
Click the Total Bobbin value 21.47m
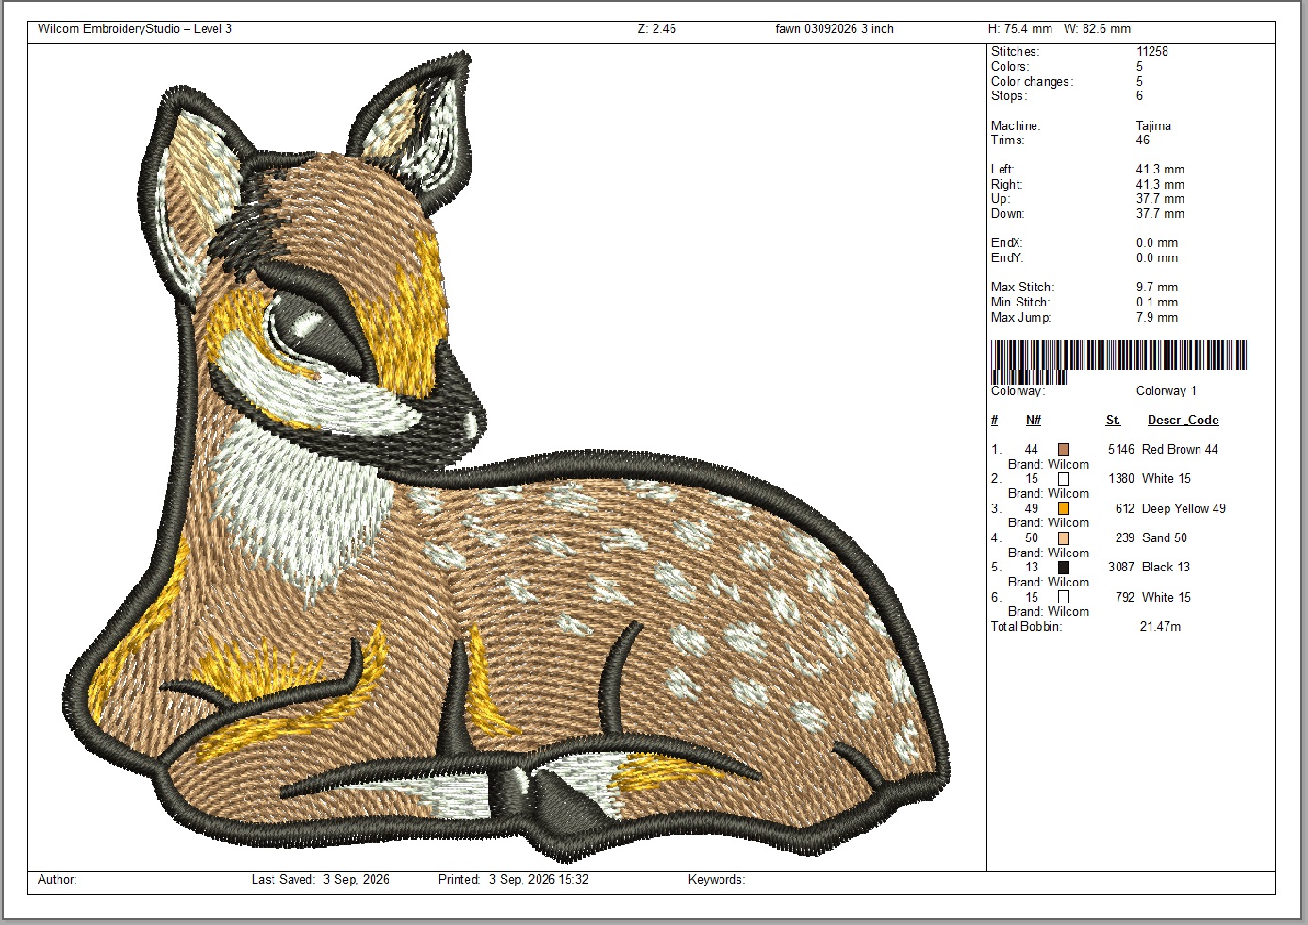tap(1160, 627)
